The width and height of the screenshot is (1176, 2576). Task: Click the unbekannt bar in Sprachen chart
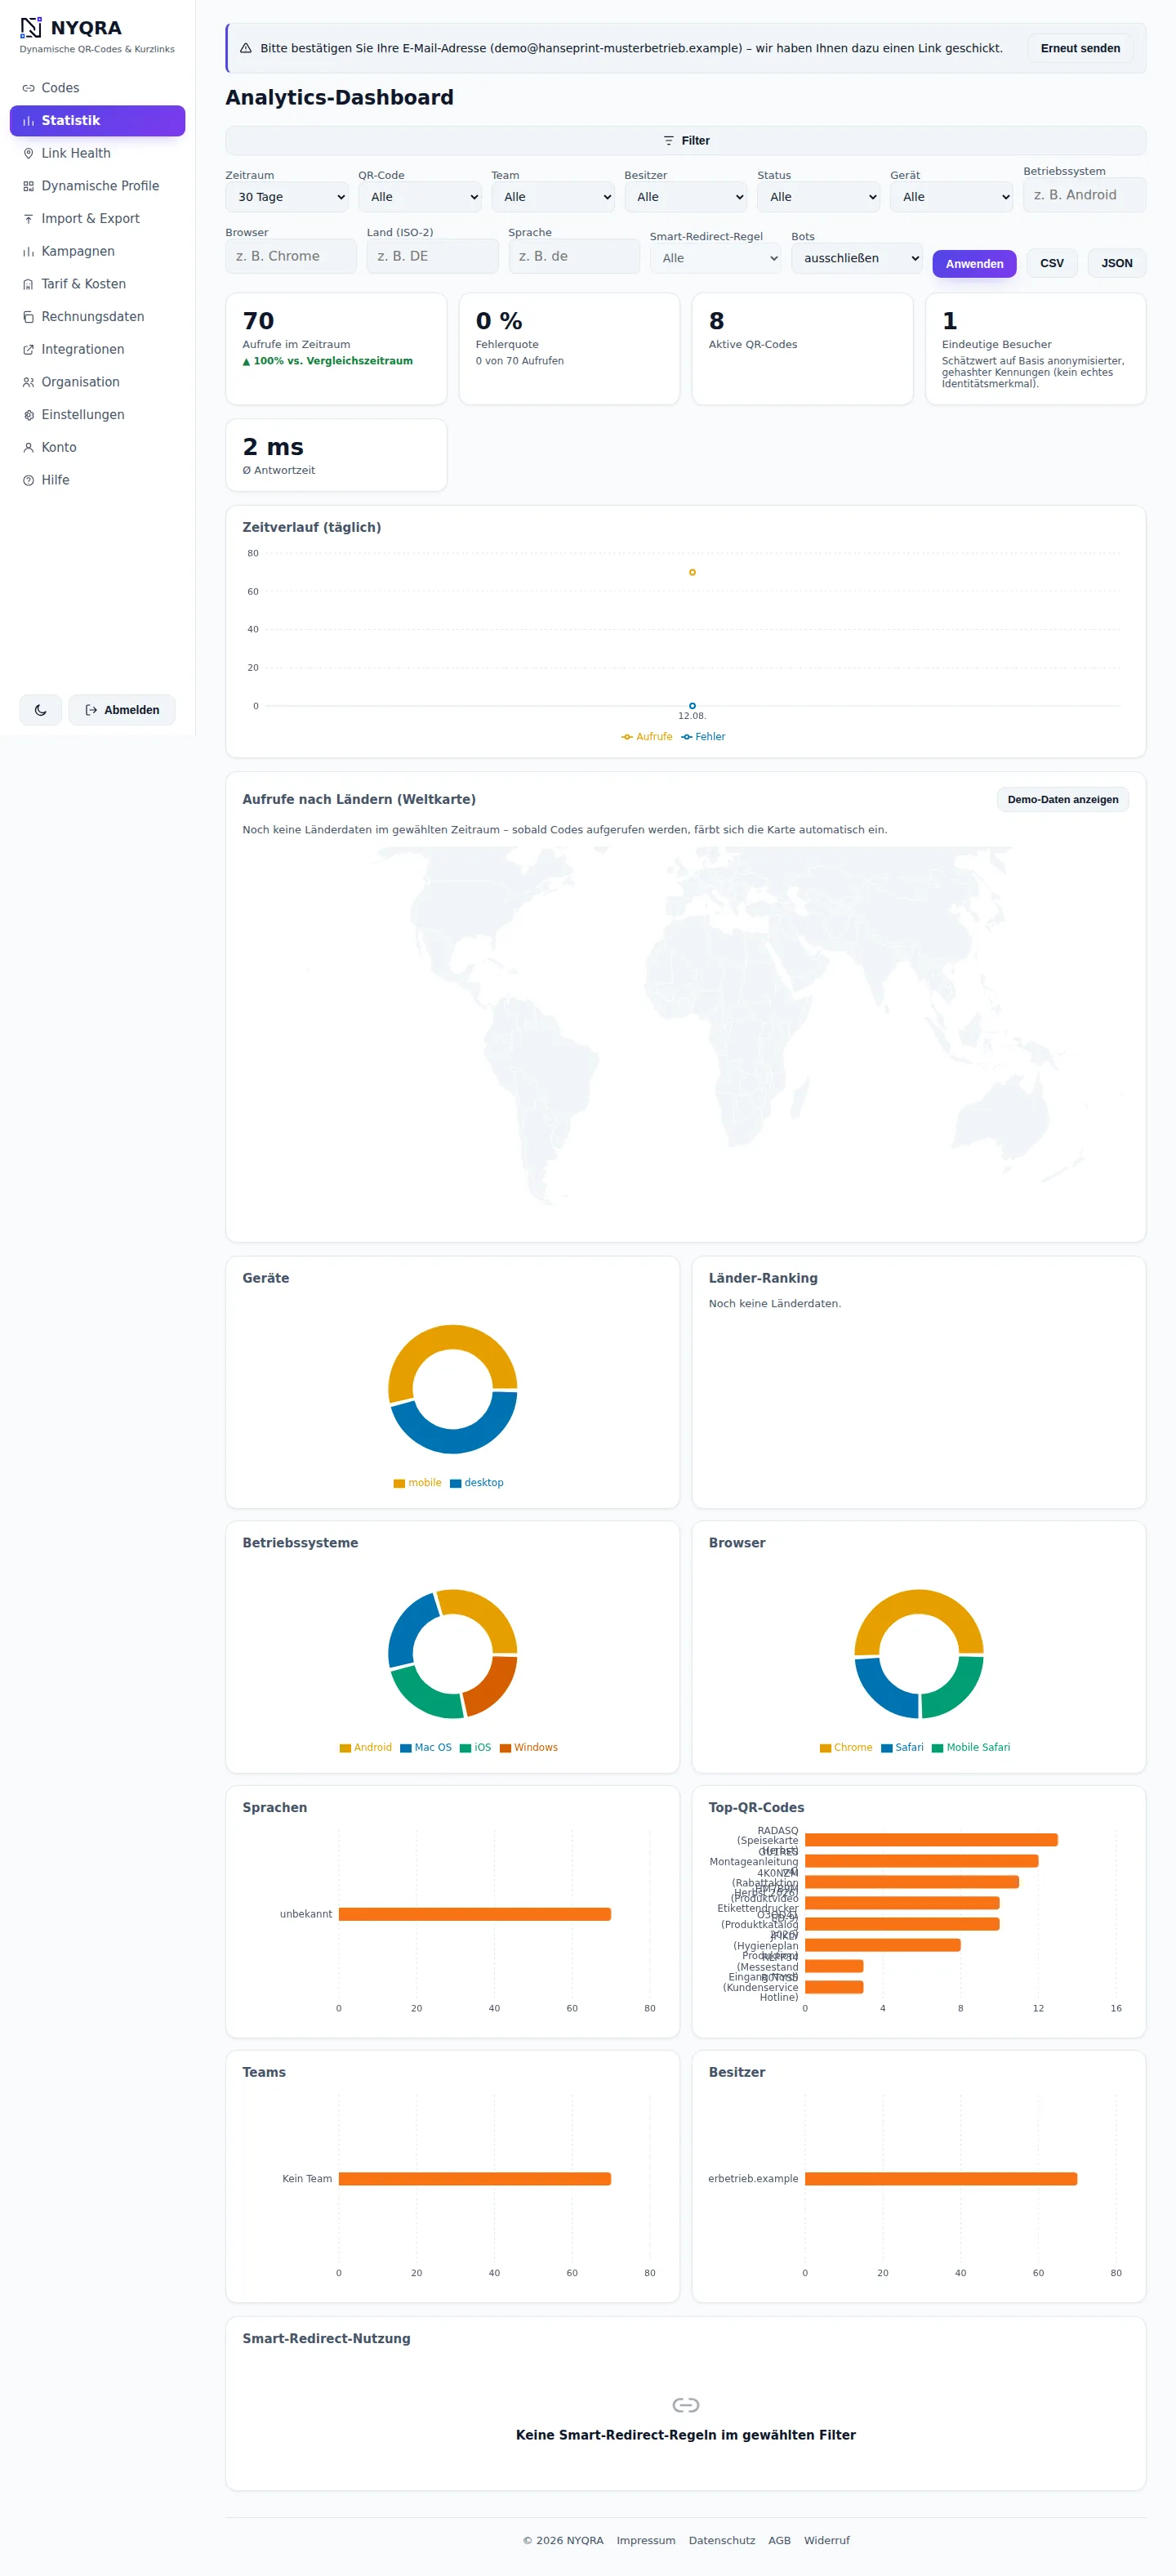point(475,1914)
